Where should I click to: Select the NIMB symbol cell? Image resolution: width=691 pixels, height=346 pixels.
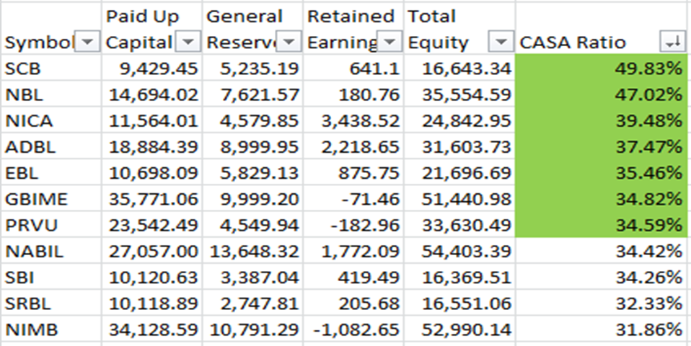tap(51, 329)
